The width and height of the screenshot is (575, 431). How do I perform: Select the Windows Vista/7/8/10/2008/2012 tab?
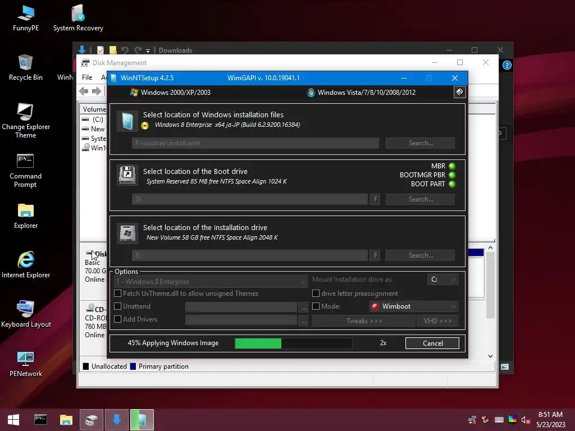pyautogui.click(x=361, y=93)
